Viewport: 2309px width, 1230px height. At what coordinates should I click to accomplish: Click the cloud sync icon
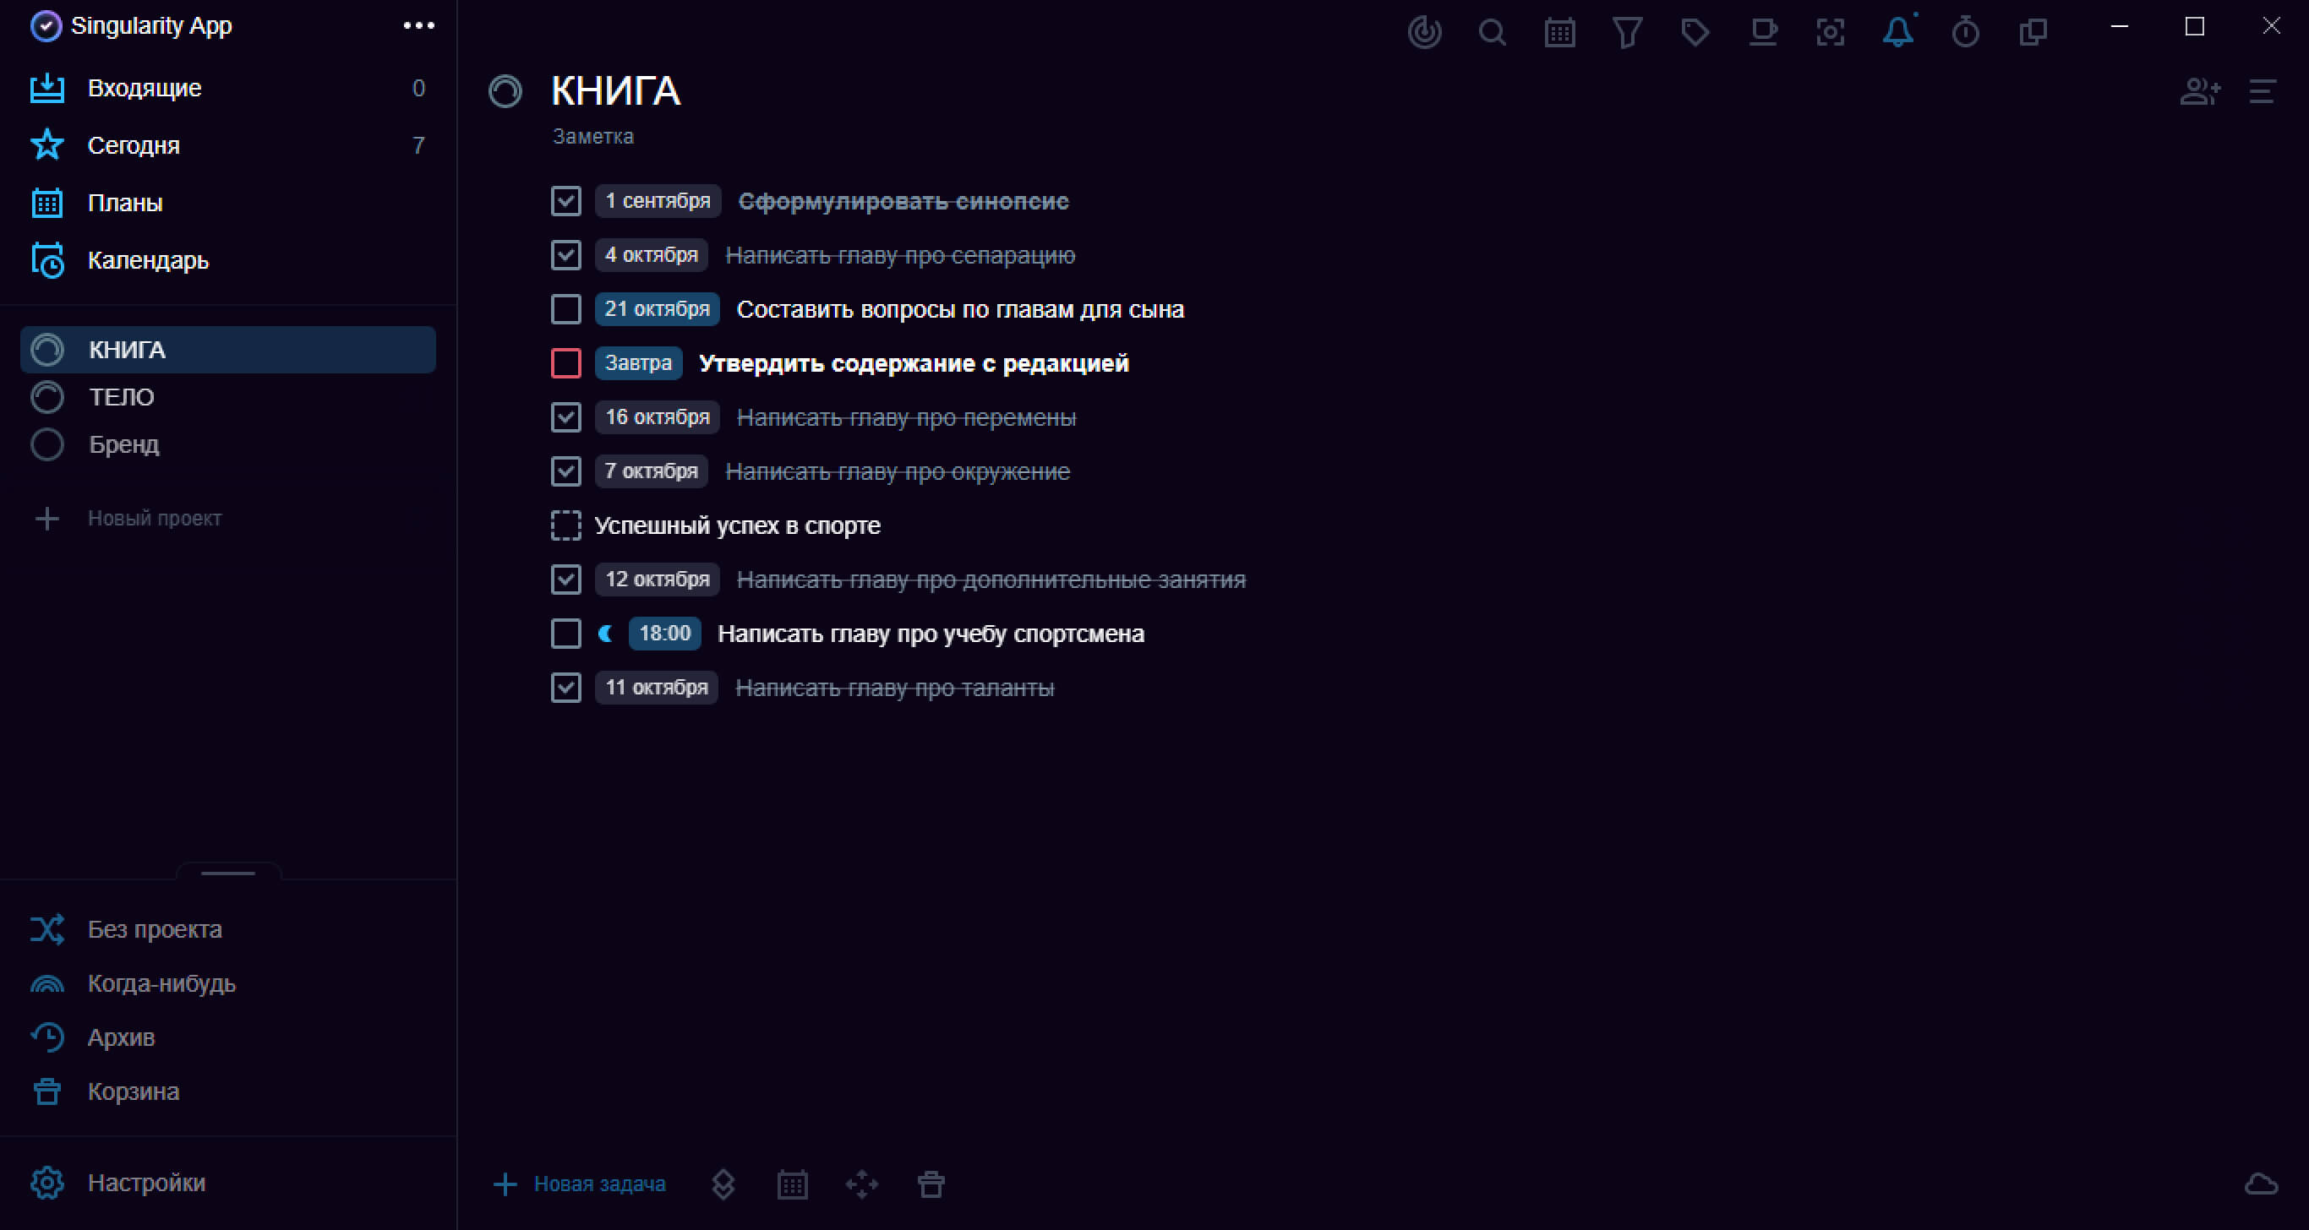(x=2261, y=1184)
